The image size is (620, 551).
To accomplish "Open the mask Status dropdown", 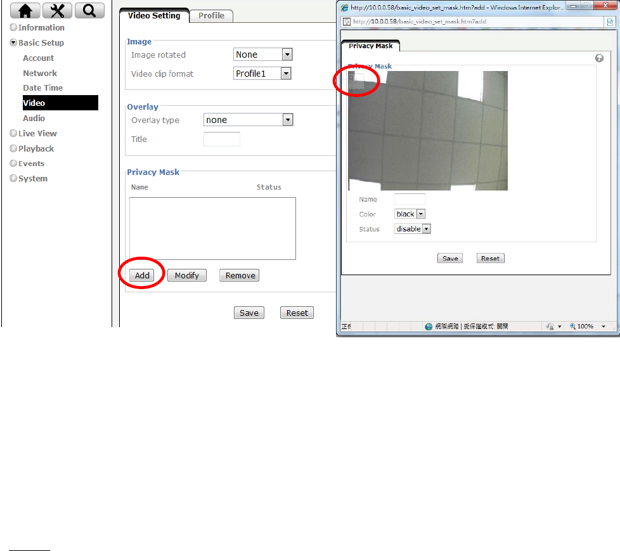I will pyautogui.click(x=413, y=229).
